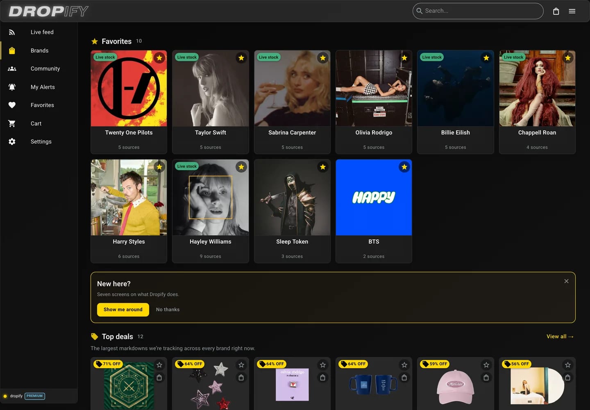Toggle Chappell Roan favorite star

(568, 58)
